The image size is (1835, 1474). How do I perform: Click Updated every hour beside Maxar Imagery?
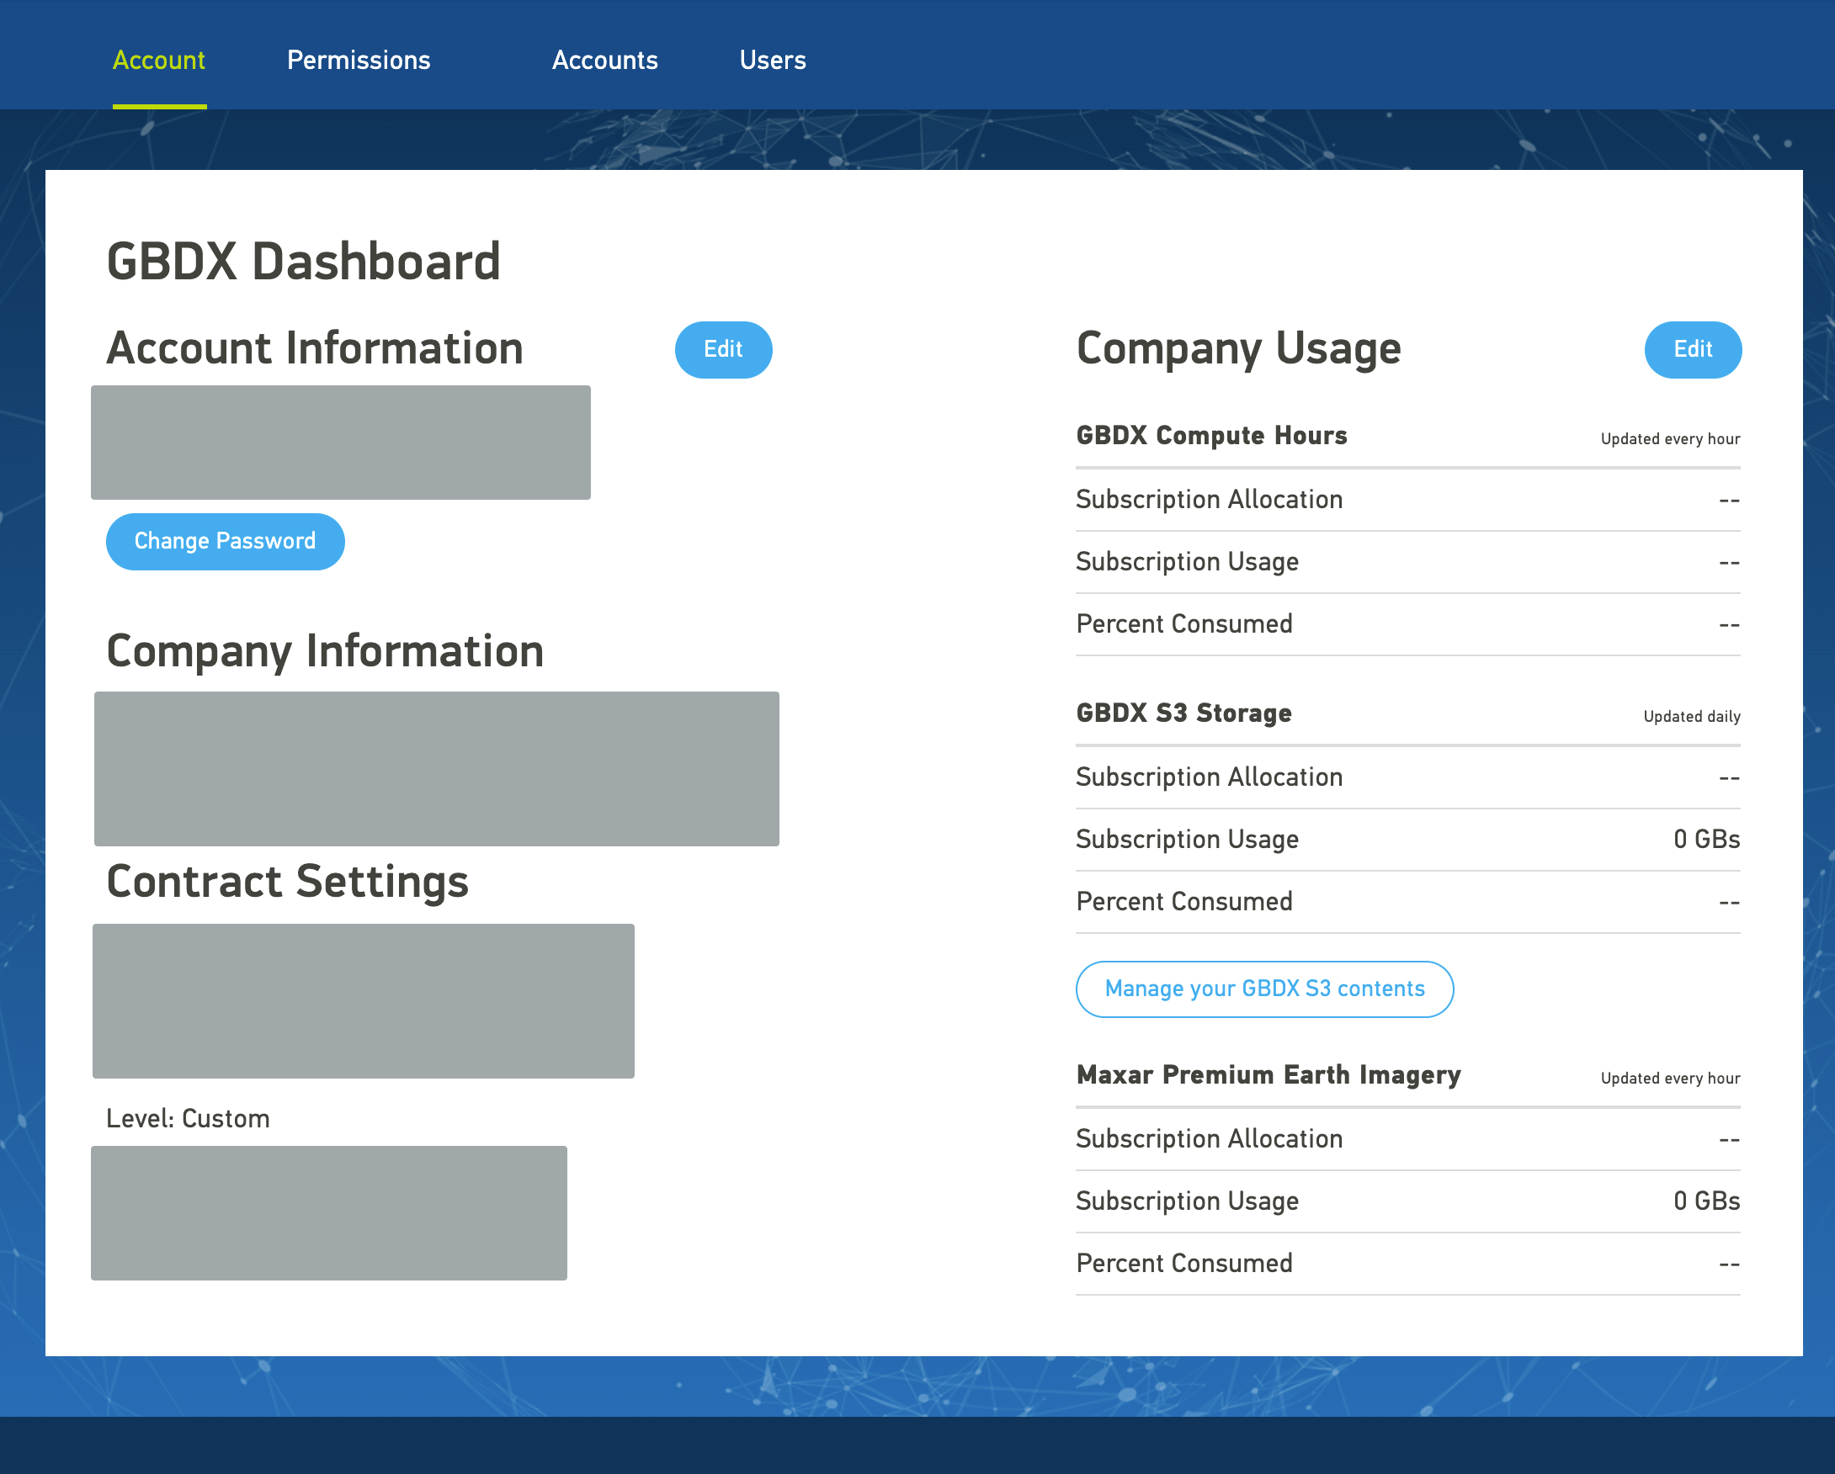point(1670,1079)
